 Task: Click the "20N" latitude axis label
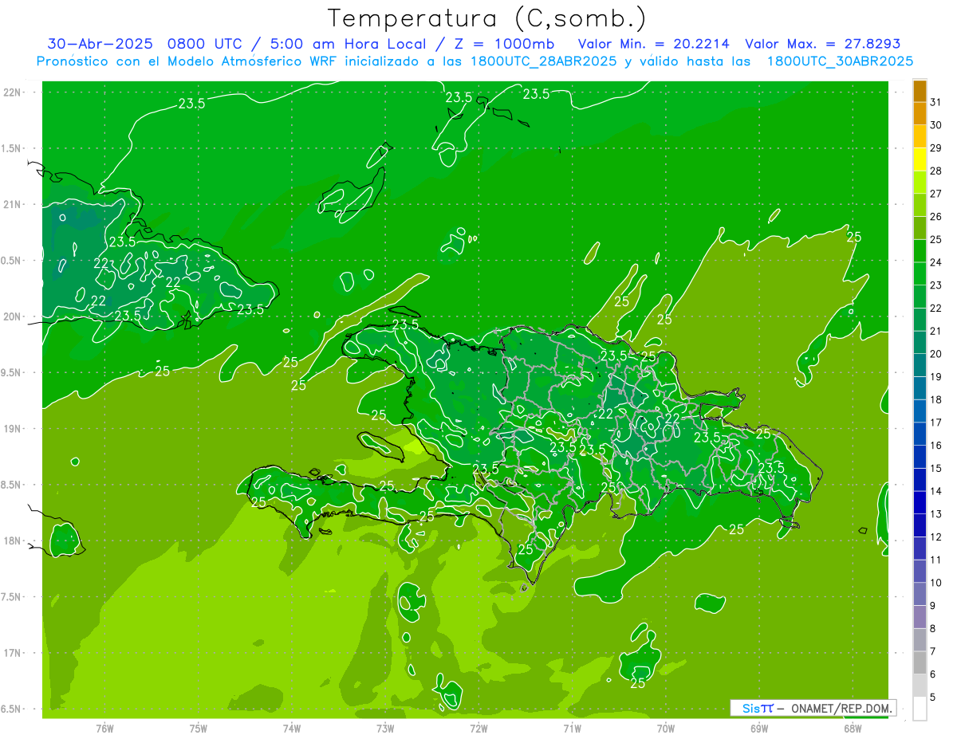click(x=12, y=316)
